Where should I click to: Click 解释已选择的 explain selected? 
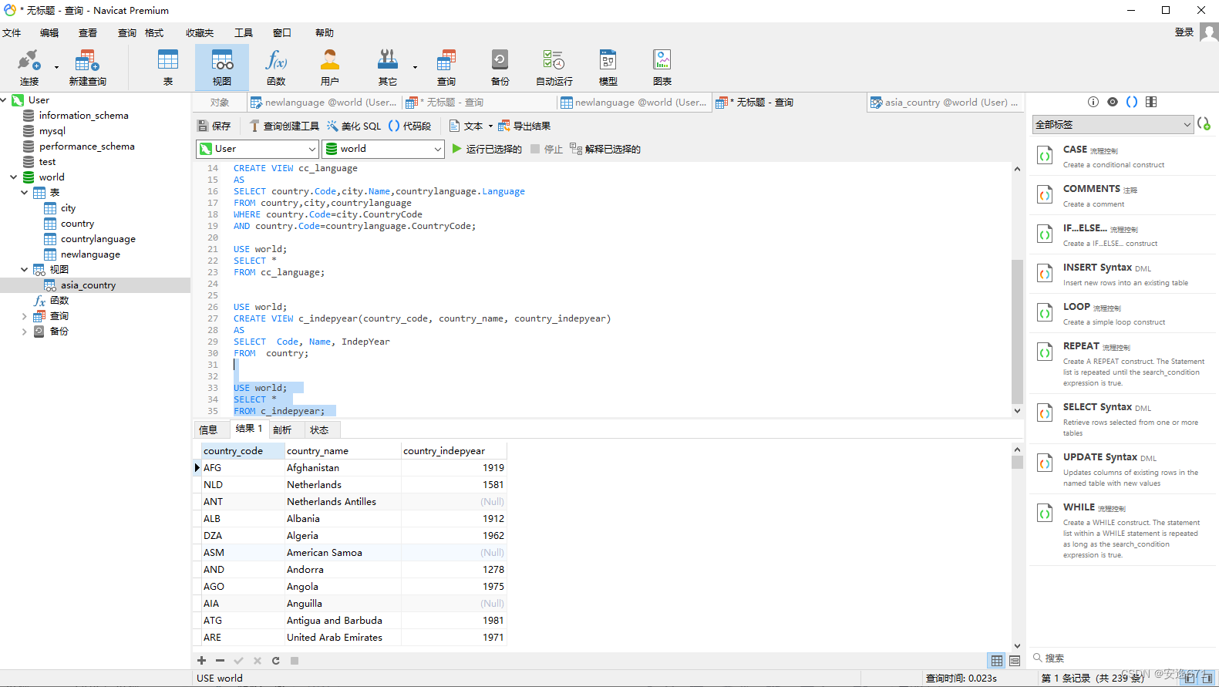[x=605, y=149]
